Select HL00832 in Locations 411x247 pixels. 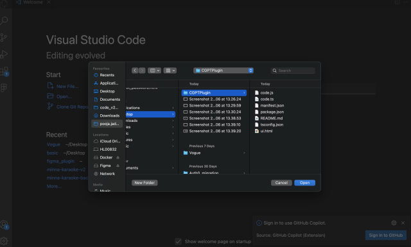107,149
